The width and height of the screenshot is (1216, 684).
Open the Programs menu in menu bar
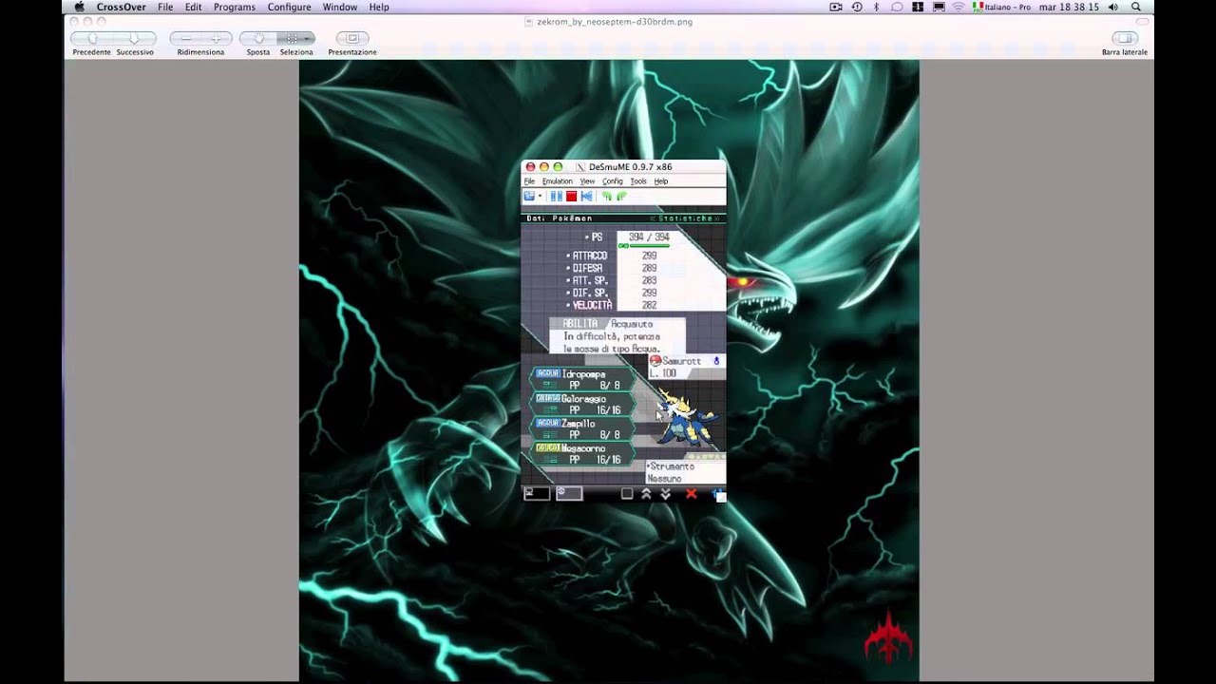coord(234,7)
